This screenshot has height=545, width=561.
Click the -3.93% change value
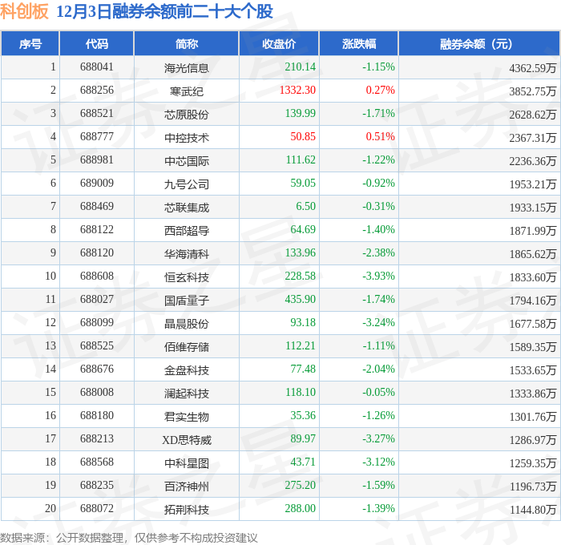[x=378, y=277]
